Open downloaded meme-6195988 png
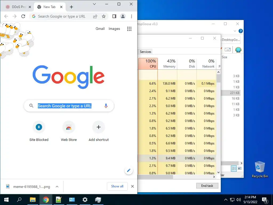The width and height of the screenshot is (273, 205). pos(31,187)
